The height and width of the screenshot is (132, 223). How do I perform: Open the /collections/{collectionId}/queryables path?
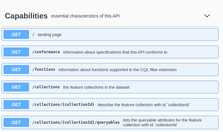coord(76,122)
